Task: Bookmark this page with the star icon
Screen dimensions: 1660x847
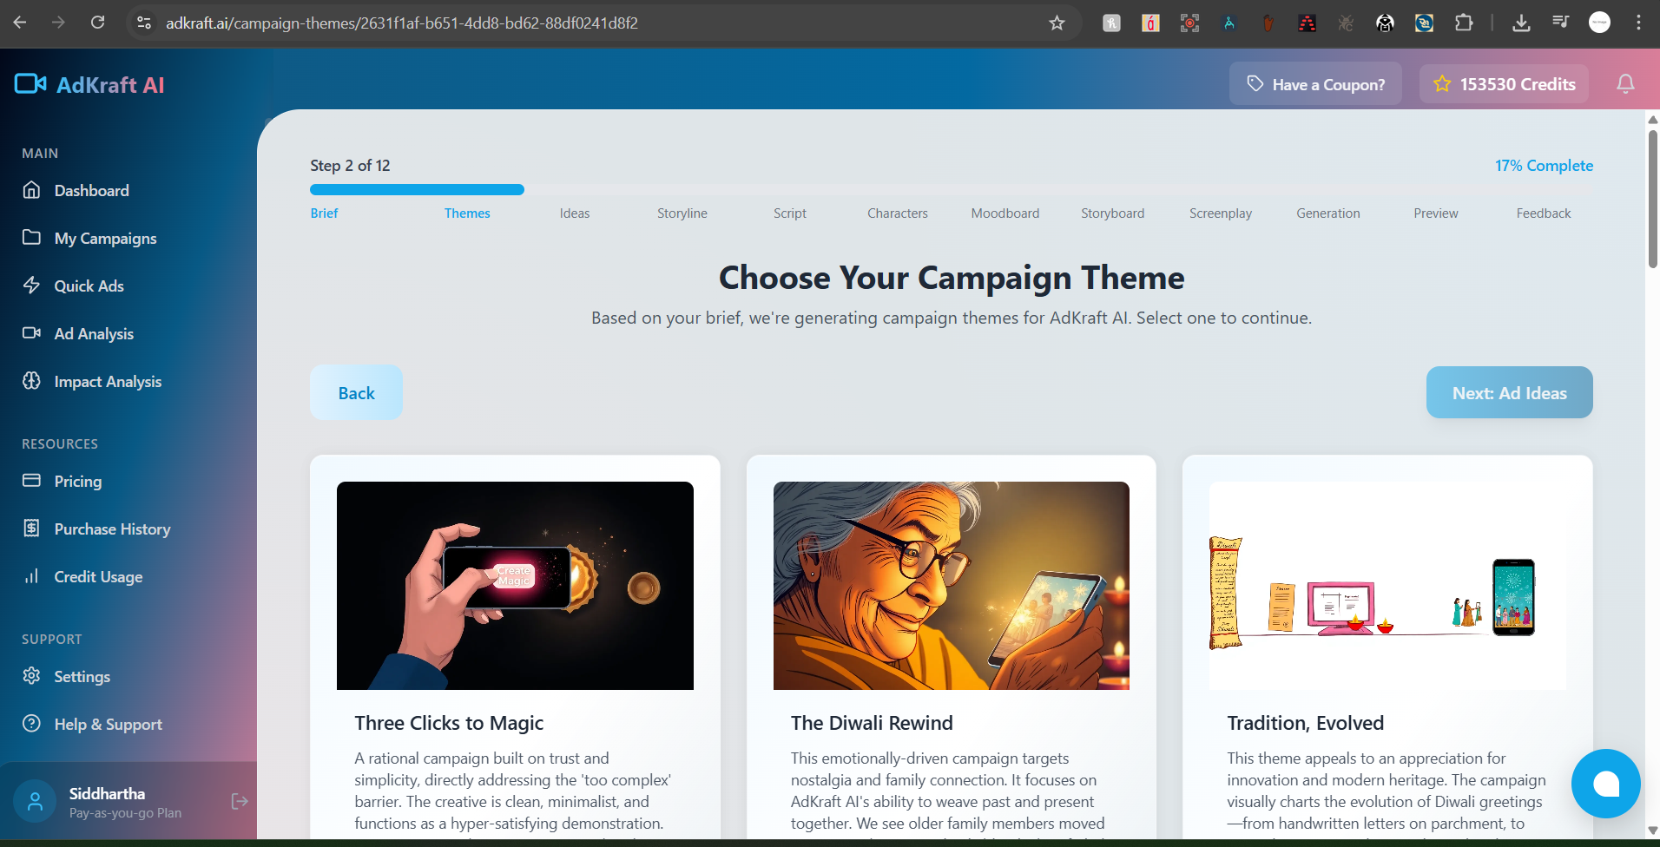Action: pyautogui.click(x=1057, y=23)
